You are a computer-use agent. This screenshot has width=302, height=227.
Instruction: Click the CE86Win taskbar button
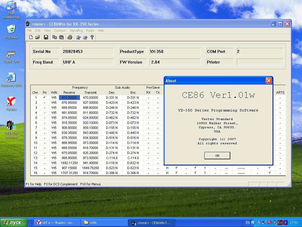[152, 223]
